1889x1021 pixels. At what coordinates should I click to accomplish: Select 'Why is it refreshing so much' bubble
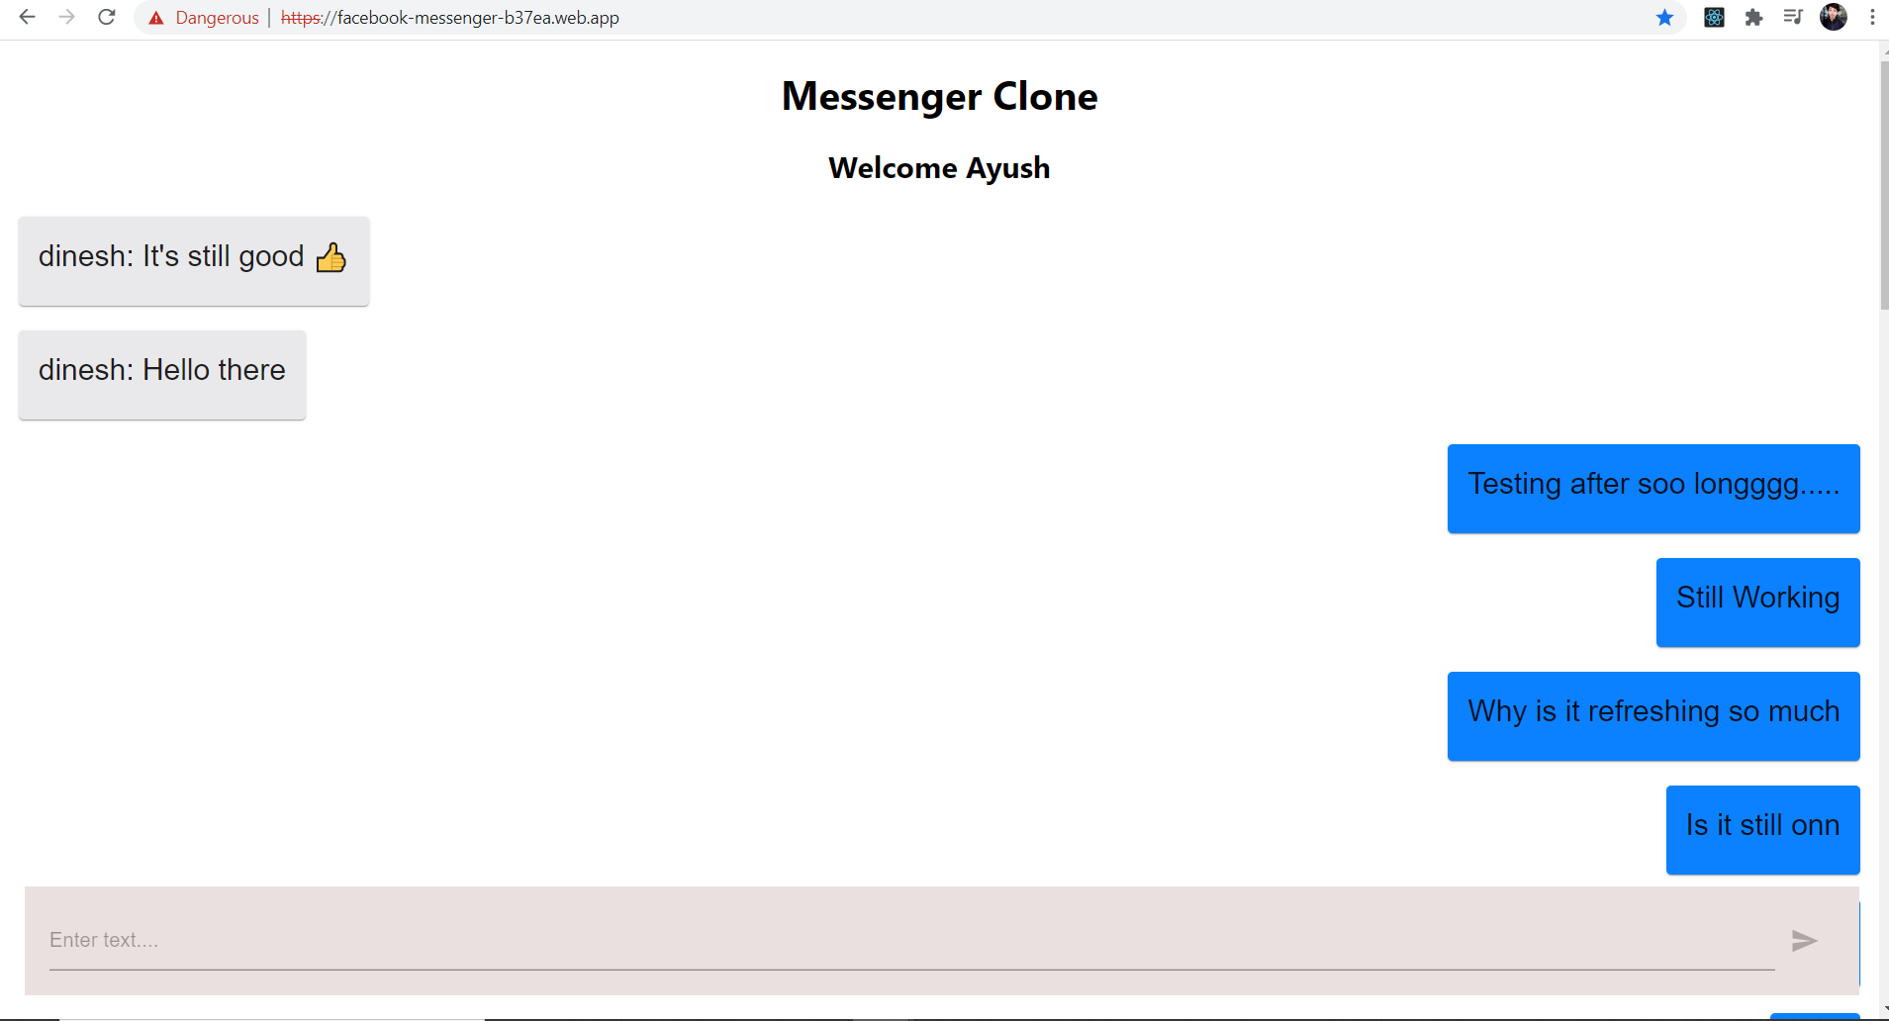pos(1653,716)
